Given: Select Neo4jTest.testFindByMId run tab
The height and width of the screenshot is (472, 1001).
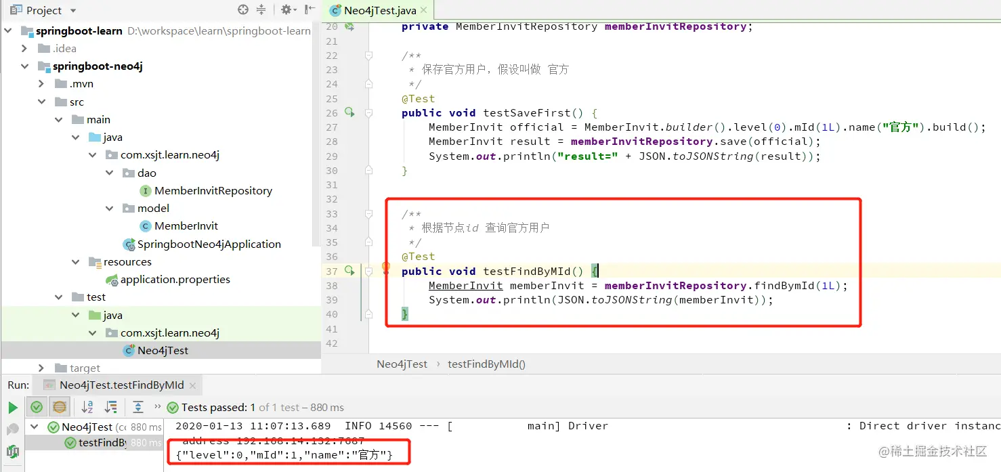Looking at the screenshot, I should pyautogui.click(x=121, y=385).
